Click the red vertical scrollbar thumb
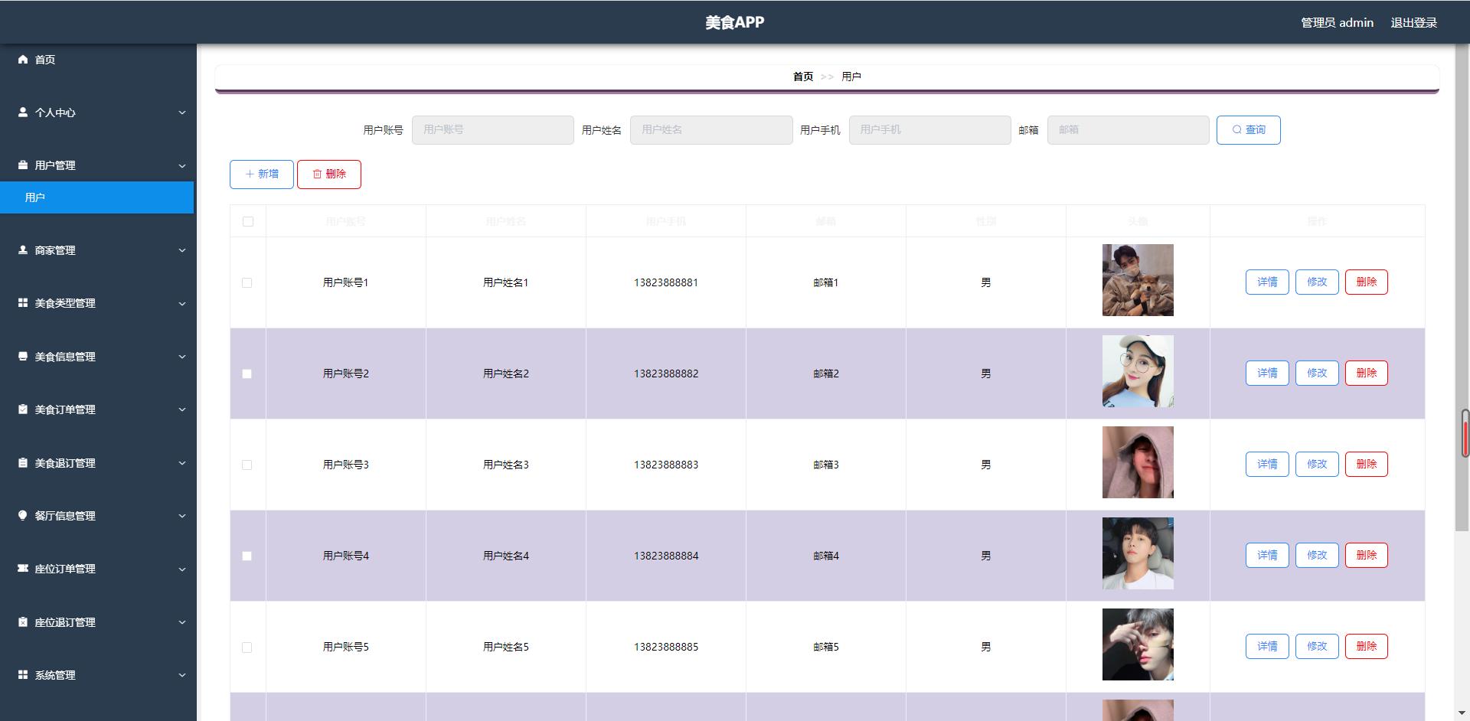The width and height of the screenshot is (1470, 721). point(1465,434)
